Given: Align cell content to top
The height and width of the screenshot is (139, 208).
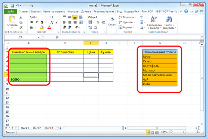Looking at the screenshot, I should 64,17.
